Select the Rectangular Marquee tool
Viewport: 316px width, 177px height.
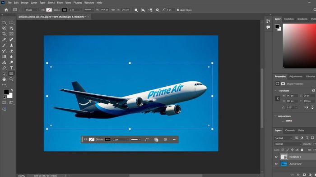point(11,22)
